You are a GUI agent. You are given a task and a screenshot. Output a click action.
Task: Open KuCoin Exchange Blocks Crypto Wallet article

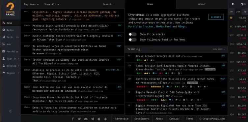click(72, 38)
